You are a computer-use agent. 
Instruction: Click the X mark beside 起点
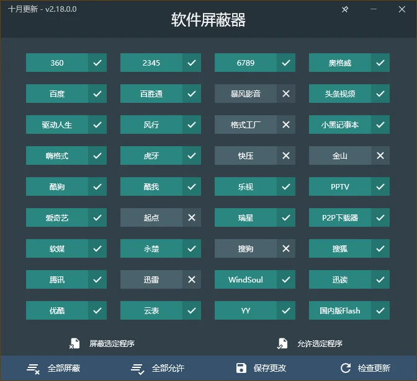coord(192,217)
